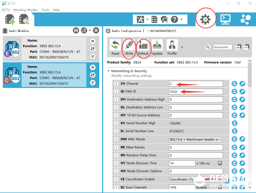The image size is (256, 193).
Task: Switch to Consoles working mode
Action: click(x=226, y=19)
